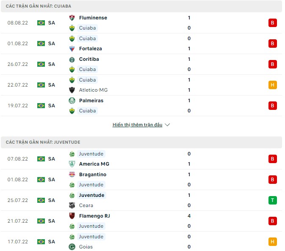285x251 pixels.
Task: Click the Flamengo RJ team crest icon
Action: point(72,216)
